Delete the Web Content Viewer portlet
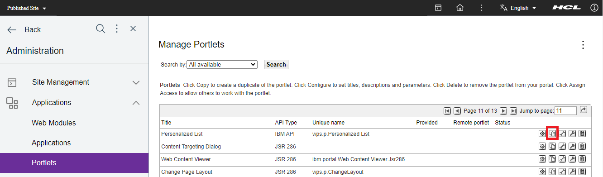 583,159
